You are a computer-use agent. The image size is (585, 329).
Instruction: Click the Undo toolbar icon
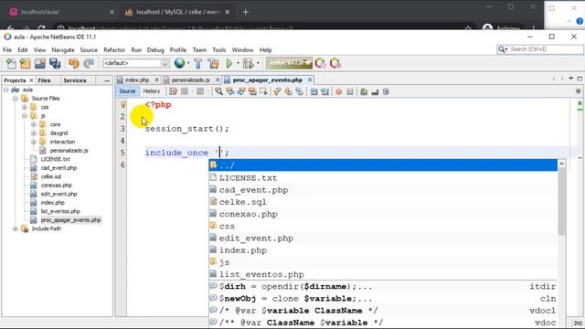(x=73, y=63)
